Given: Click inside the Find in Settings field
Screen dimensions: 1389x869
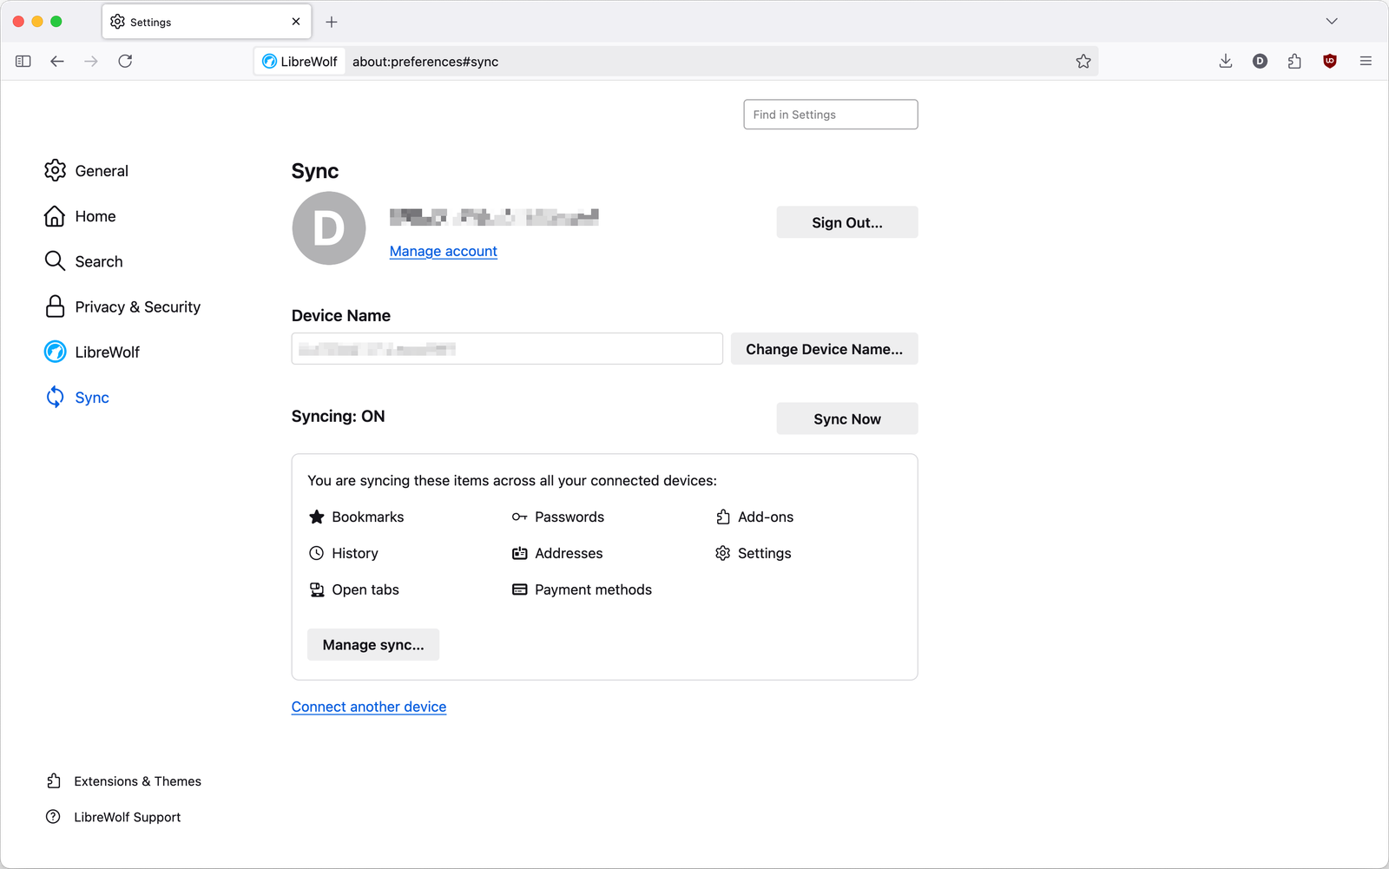Looking at the screenshot, I should (830, 114).
